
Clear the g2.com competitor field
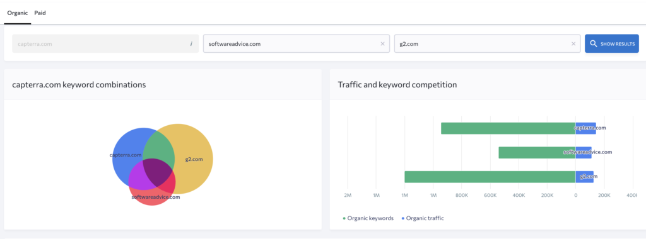coord(573,44)
